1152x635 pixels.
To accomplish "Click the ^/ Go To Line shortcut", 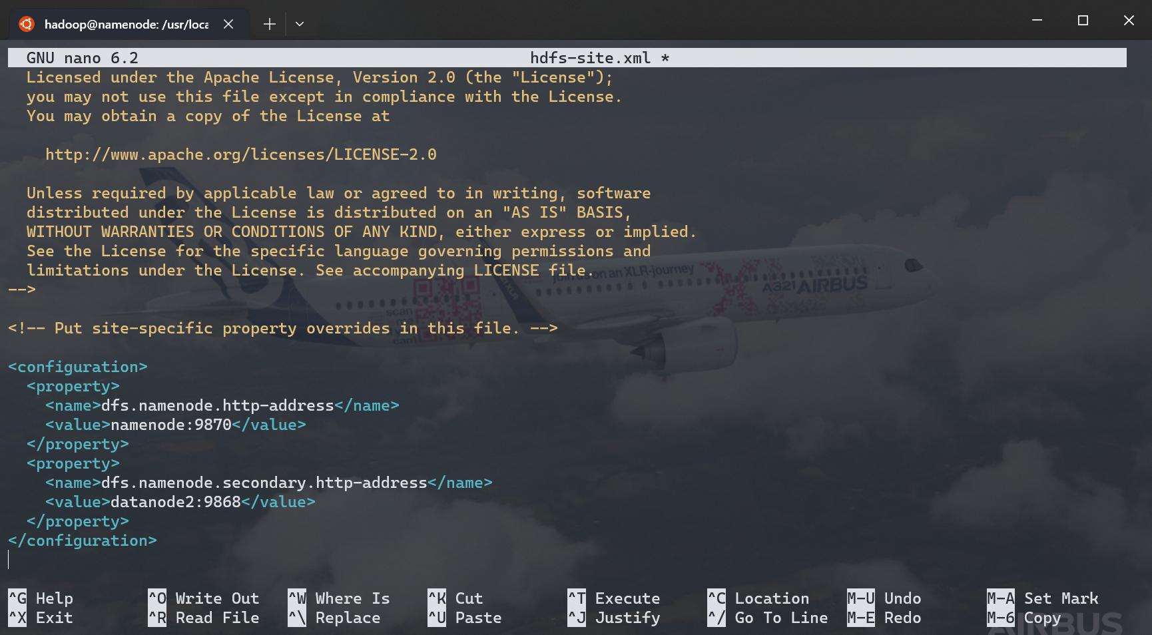I will pos(768,618).
